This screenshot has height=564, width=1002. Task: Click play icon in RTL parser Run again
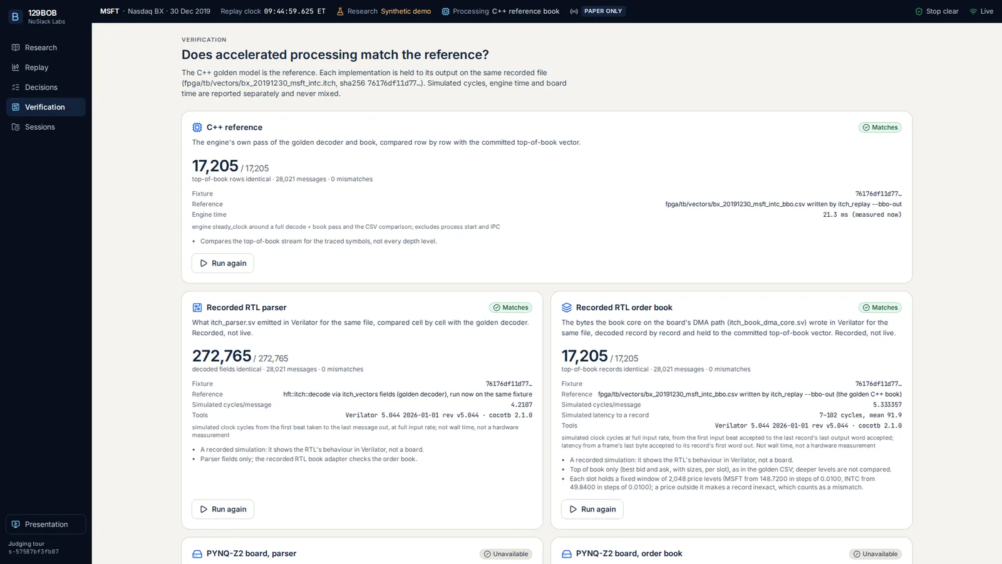[204, 509]
